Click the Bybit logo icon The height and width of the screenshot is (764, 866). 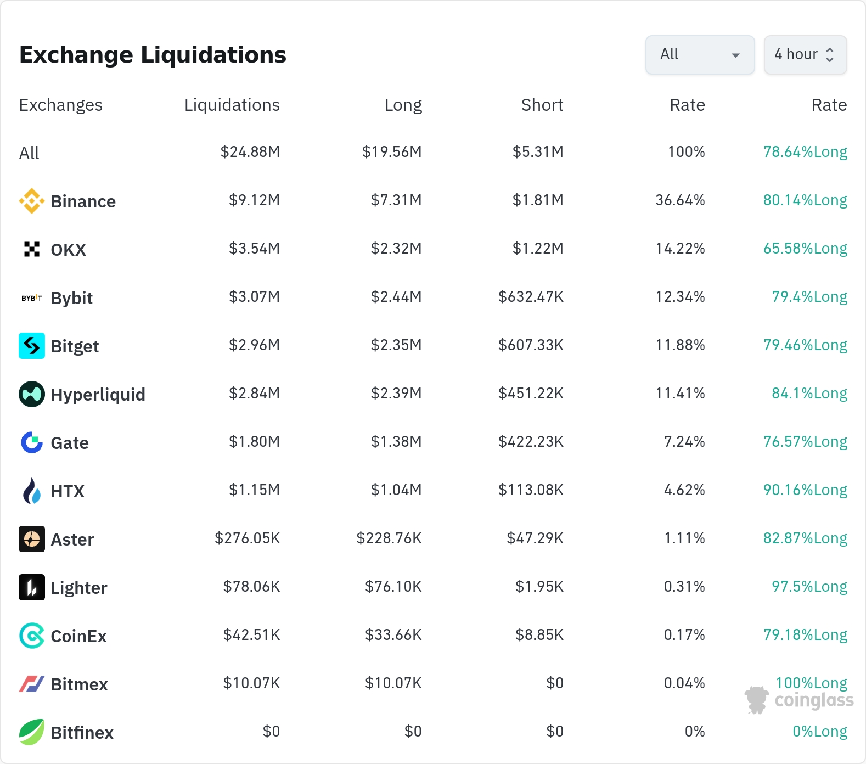(x=32, y=297)
